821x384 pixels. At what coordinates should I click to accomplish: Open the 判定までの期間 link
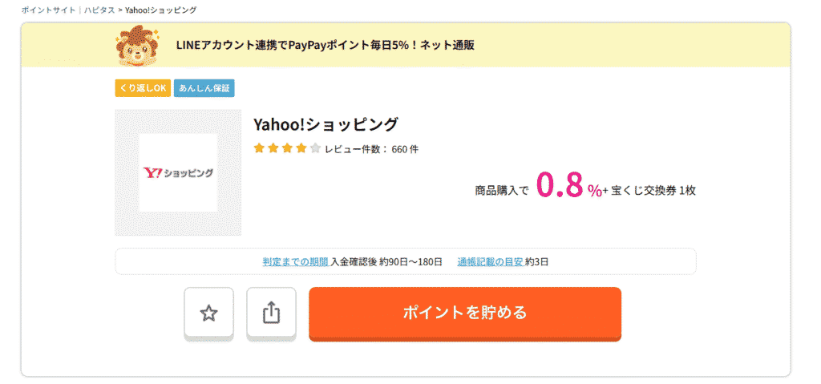click(x=295, y=261)
